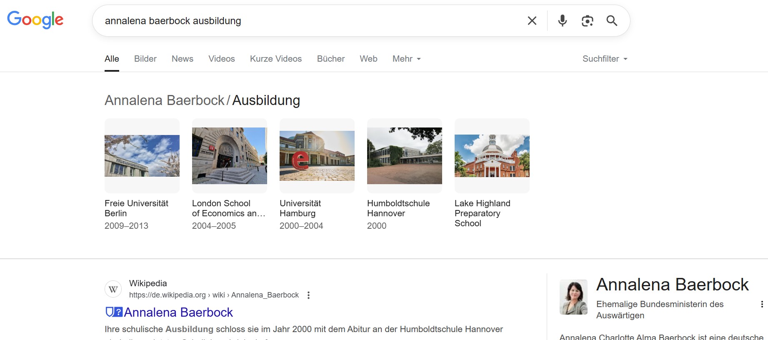Click the '2000–2004' years text

[301, 226]
